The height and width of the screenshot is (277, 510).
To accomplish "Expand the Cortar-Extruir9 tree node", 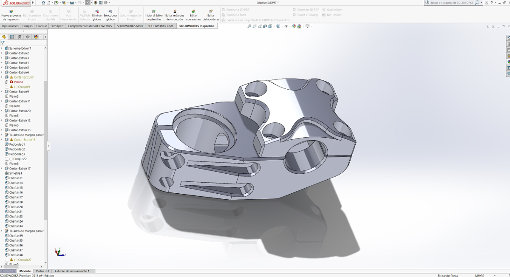I will click(2, 92).
